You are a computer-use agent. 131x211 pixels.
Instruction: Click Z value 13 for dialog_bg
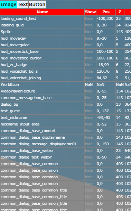(118, 104)
